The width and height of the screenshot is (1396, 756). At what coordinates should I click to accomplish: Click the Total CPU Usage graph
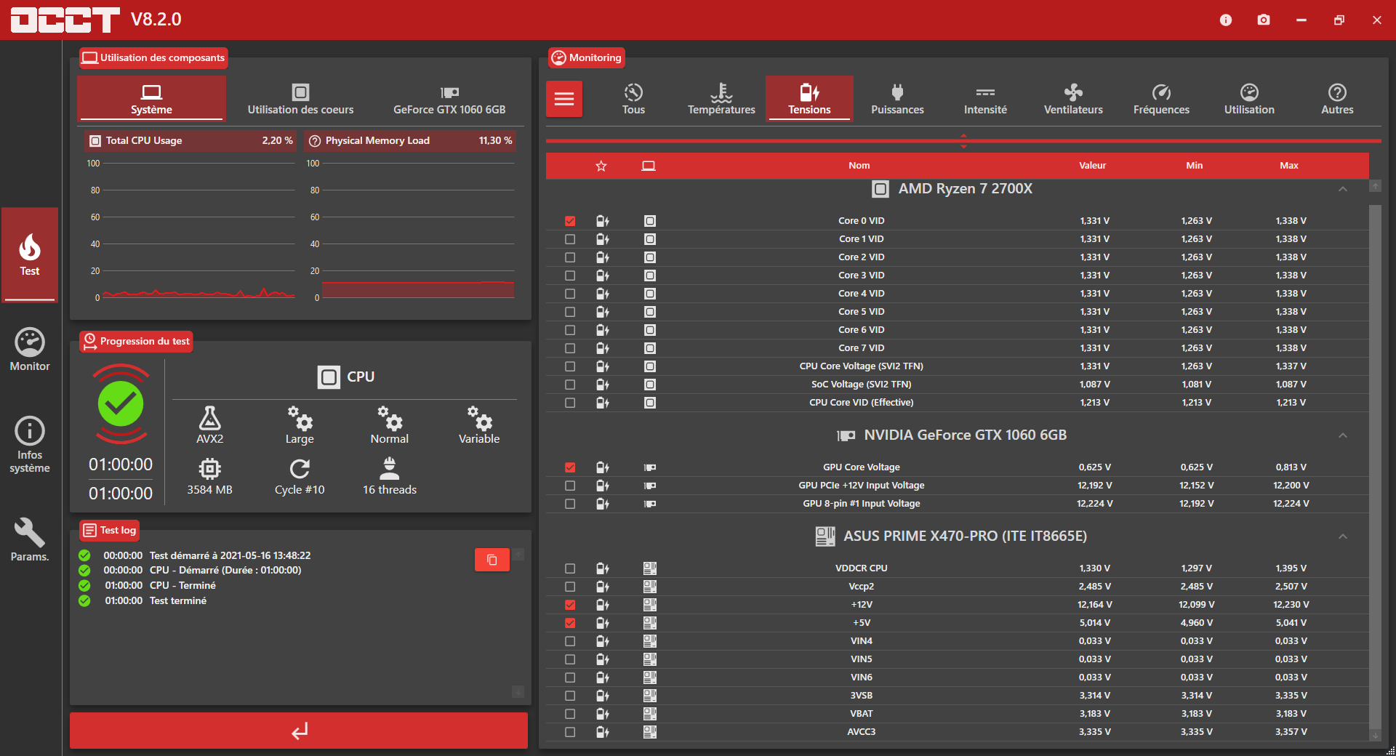click(x=190, y=230)
